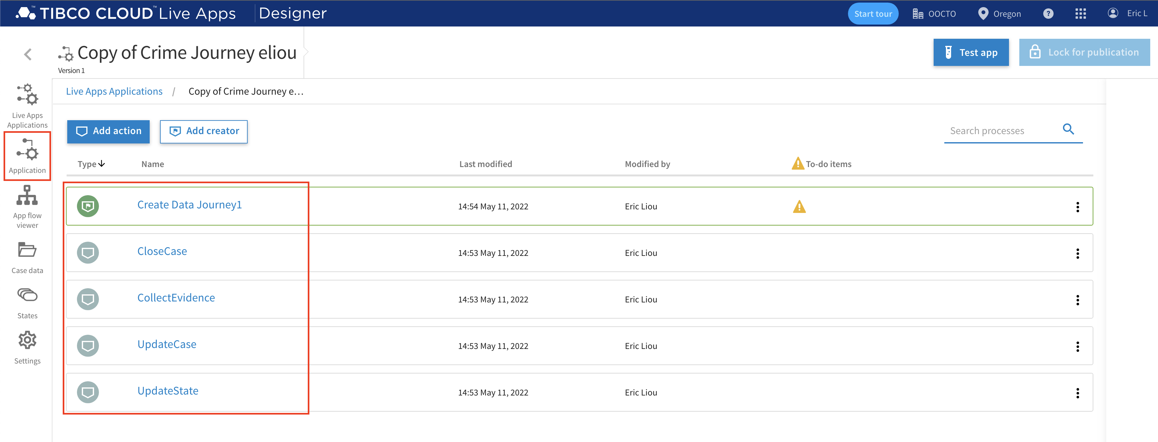This screenshot has height=442, width=1158.
Task: Click Eric Liou in UpdateState row
Action: pos(641,393)
